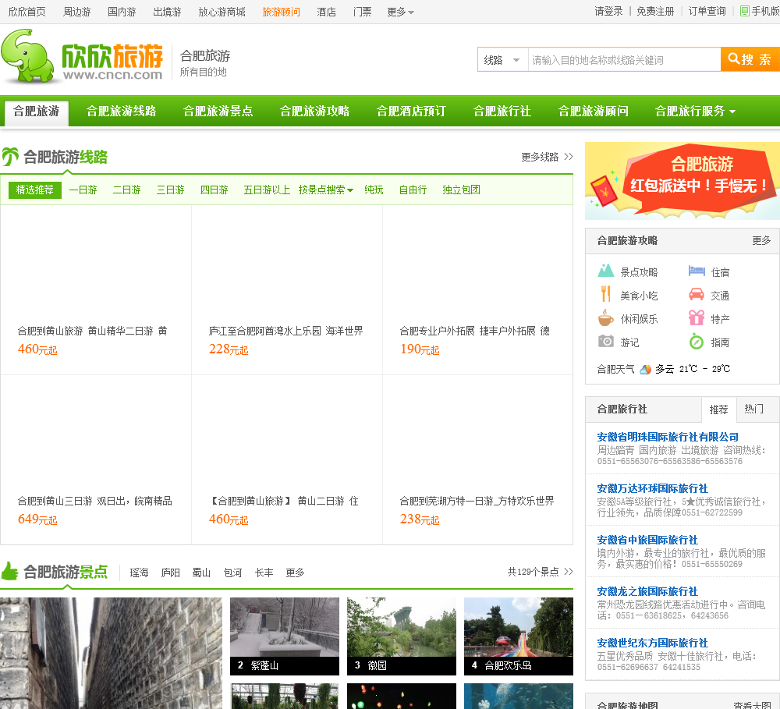780x709 pixels.
Task: Click the 更多线路 arrow link
Action: pyautogui.click(x=547, y=158)
